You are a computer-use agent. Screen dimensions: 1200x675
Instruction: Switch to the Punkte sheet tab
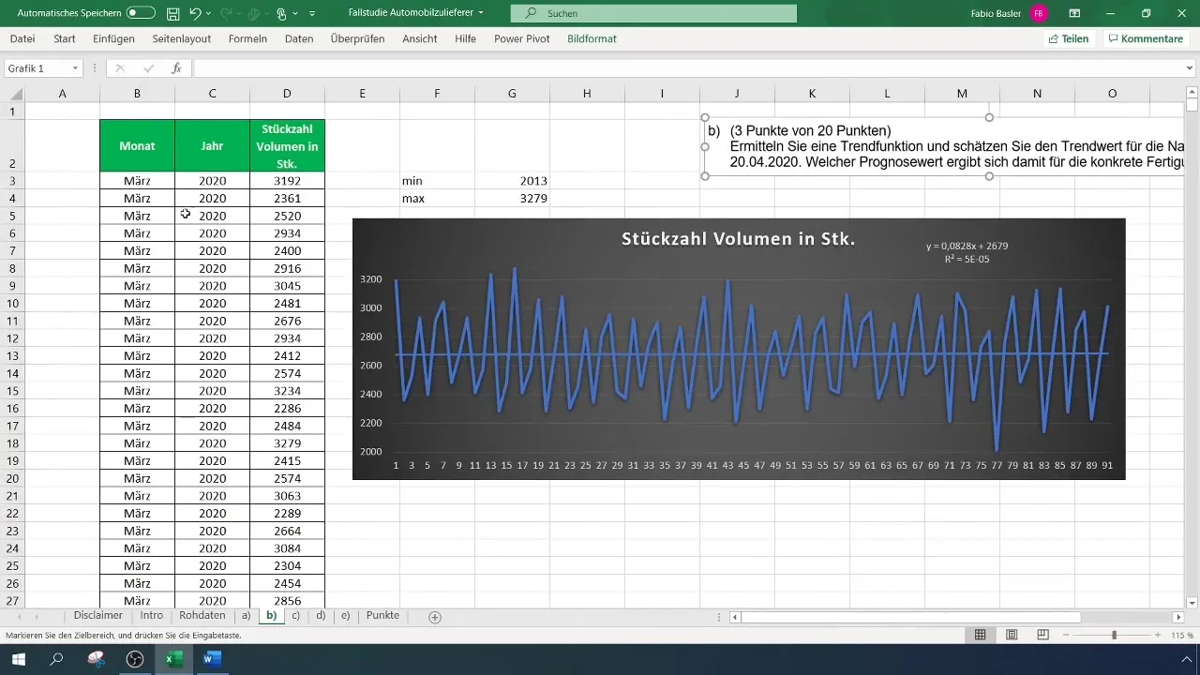(382, 616)
